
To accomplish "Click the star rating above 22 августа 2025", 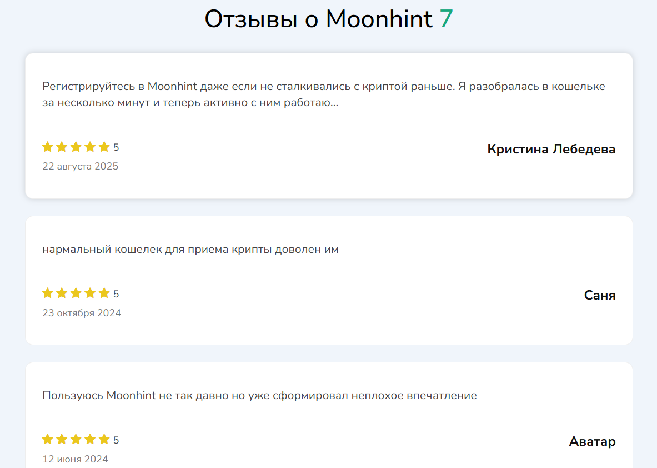I will 76,147.
